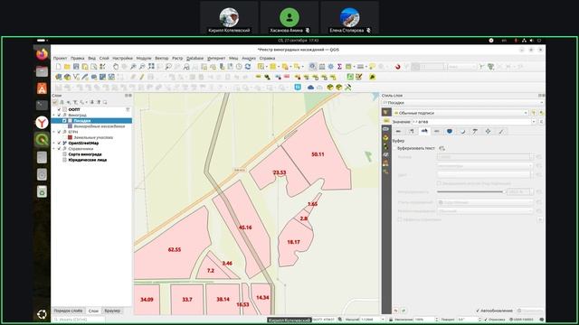This screenshot has height=325, width=579.
Task: Open the Растр menu
Action: (177, 58)
